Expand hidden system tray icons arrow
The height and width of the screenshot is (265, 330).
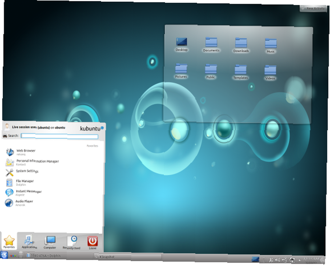pos(300,260)
